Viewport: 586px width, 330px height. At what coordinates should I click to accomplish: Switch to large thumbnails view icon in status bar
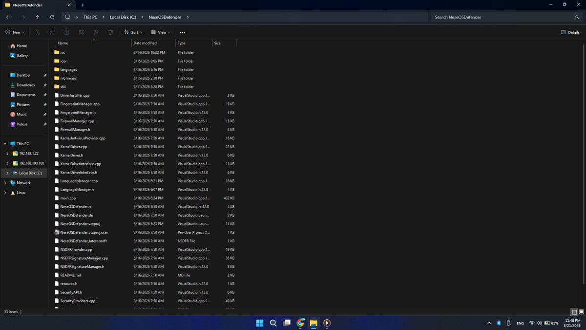[581, 312]
